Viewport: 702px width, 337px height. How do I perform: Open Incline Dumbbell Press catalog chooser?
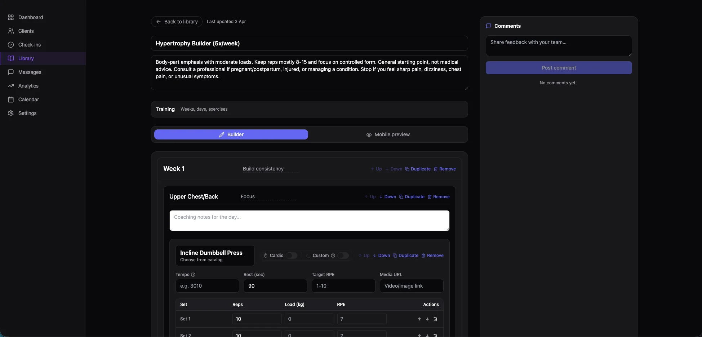215,256
